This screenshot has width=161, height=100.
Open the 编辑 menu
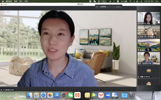pyautogui.click(x=16, y=1)
